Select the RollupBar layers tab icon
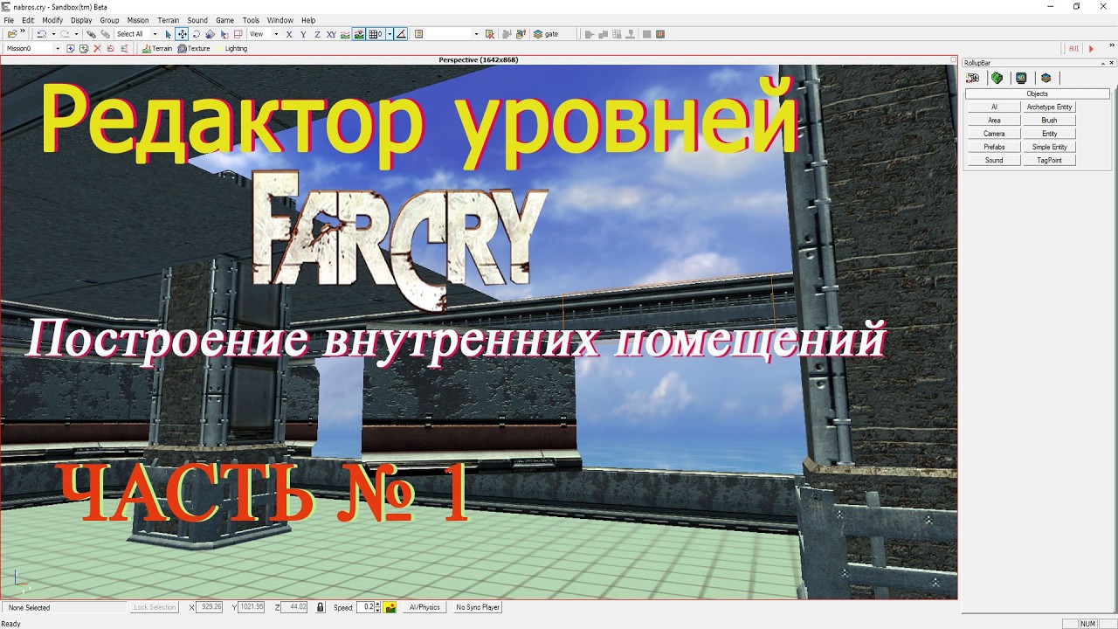Viewport: 1118px width, 629px height. [x=1046, y=78]
